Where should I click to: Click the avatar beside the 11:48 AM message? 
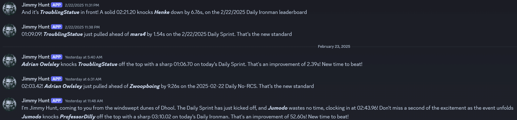tap(9, 104)
